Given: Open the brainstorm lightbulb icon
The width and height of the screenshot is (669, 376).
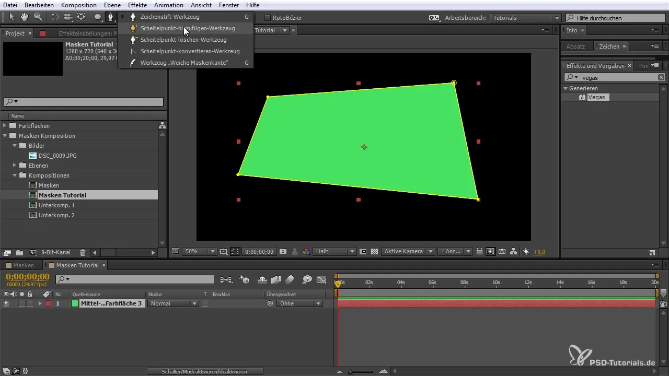Looking at the screenshot, I should (x=307, y=279).
